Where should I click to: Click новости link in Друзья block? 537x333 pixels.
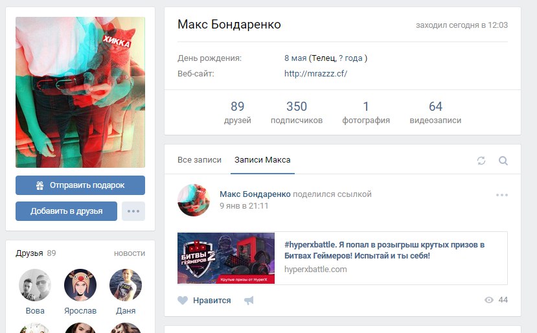(x=130, y=253)
